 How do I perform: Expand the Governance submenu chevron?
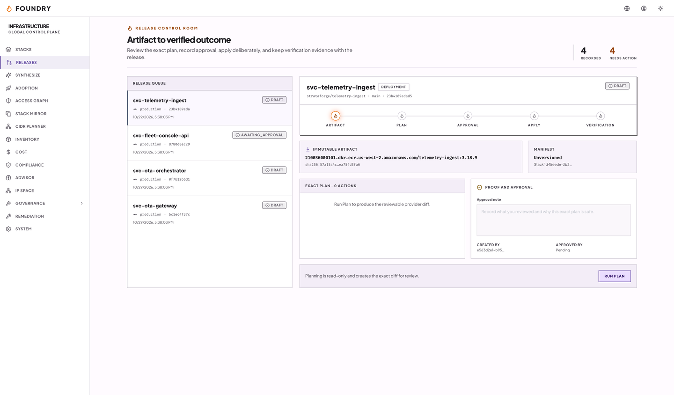pyautogui.click(x=81, y=203)
